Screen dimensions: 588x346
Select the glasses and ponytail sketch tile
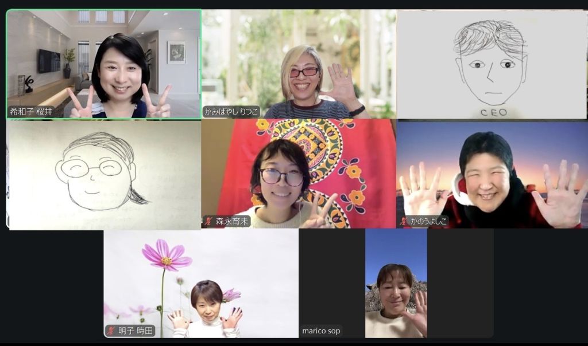103,175
